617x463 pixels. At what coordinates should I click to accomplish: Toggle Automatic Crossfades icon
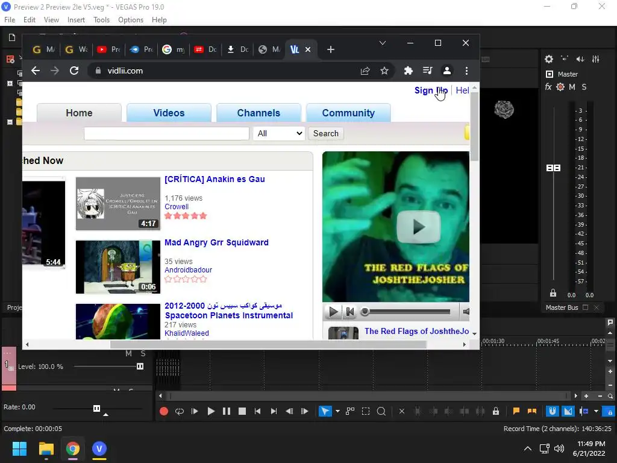568,411
